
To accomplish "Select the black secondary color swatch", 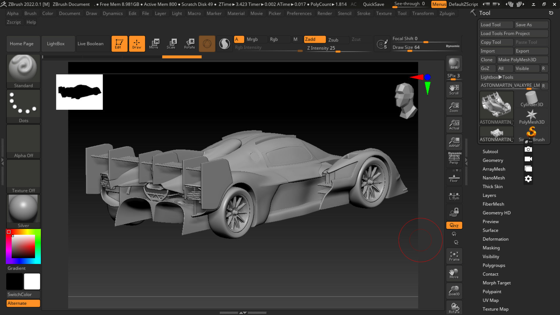I will pyautogui.click(x=15, y=281).
